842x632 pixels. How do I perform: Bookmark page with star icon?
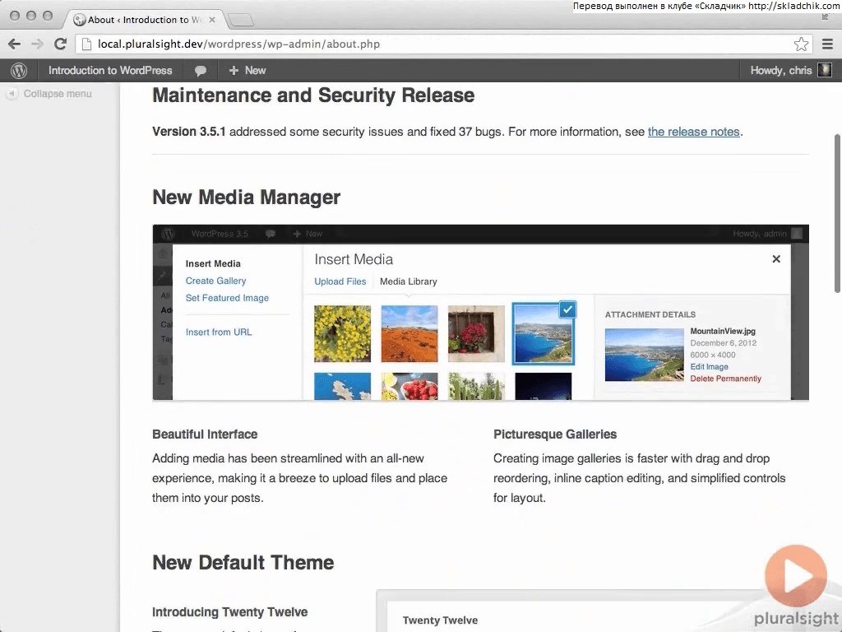801,44
